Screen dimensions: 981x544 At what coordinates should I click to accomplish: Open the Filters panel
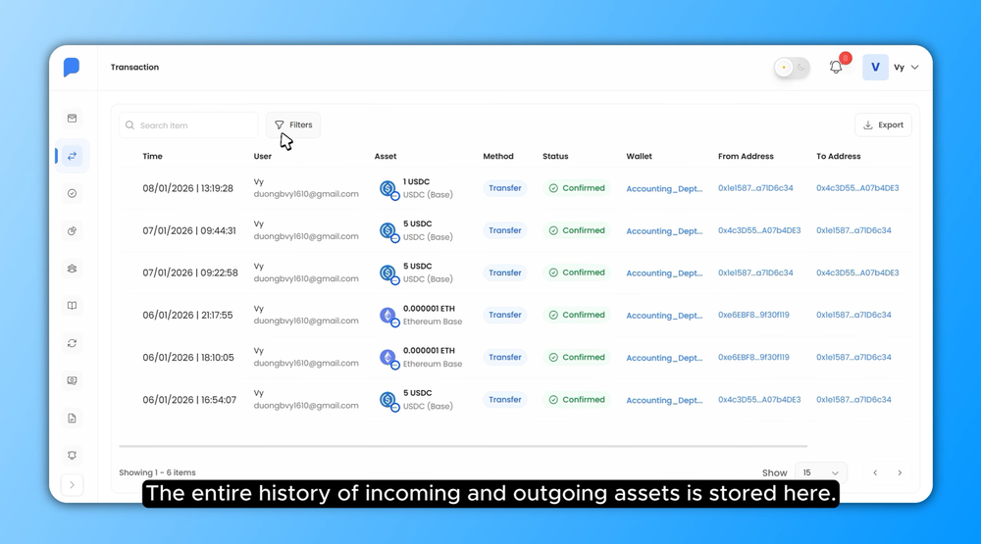pos(293,125)
